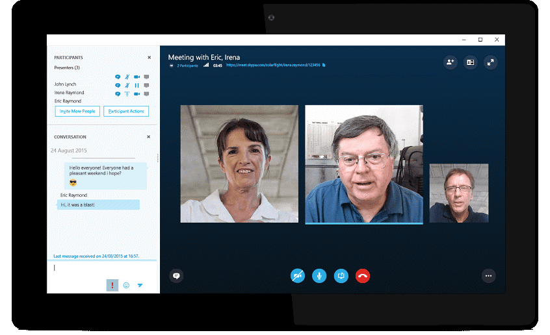Screen dimensions: 550x335
Task: Click the 'Hello everyone!' chat message
Action: coord(105,176)
